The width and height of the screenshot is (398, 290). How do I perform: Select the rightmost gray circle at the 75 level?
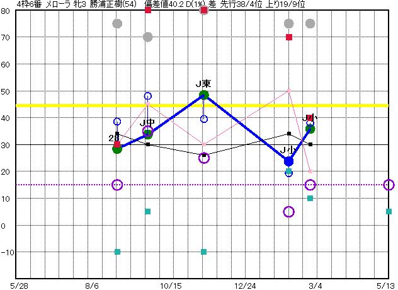coord(310,24)
